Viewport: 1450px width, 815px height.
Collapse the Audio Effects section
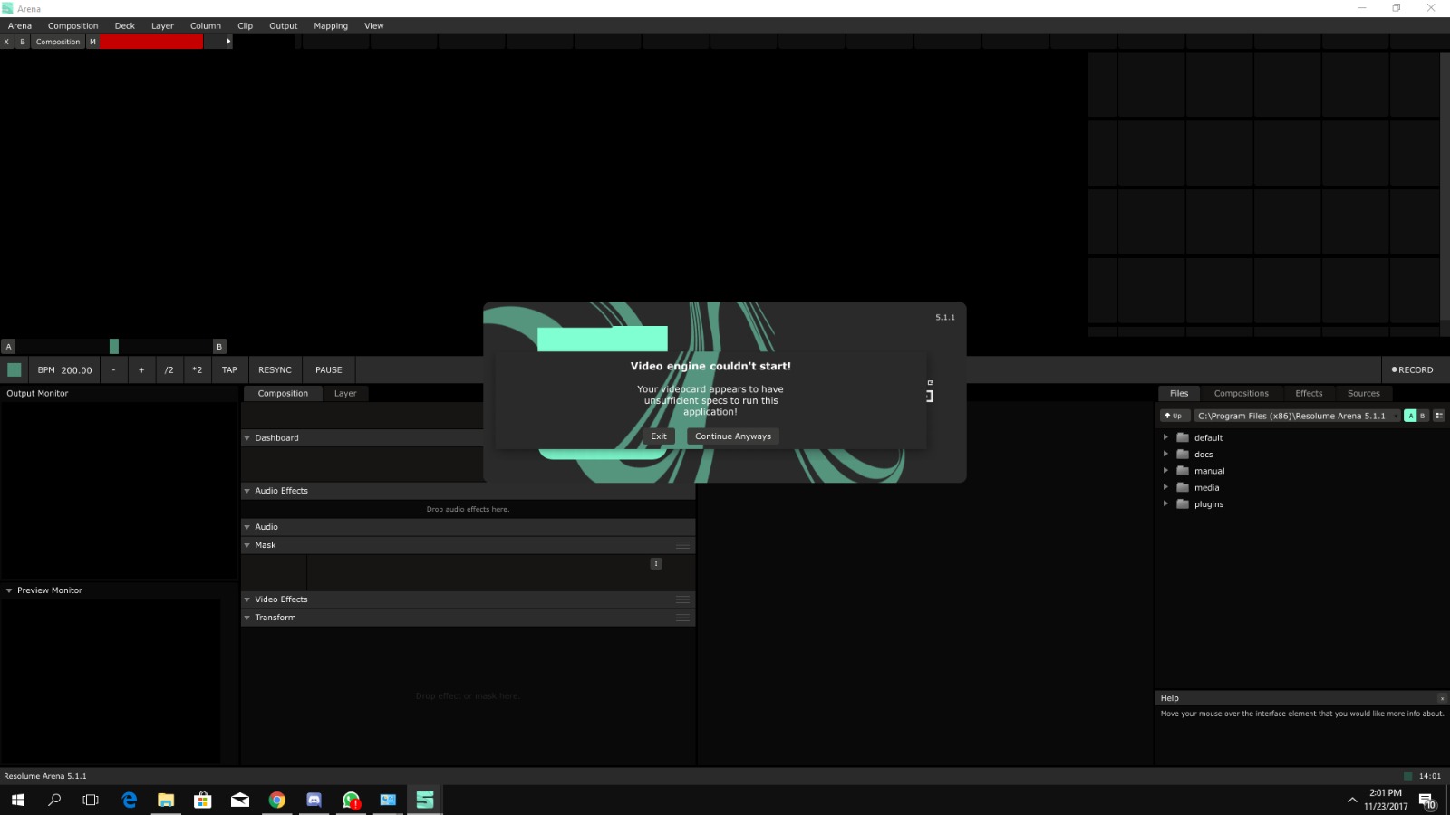coord(246,491)
